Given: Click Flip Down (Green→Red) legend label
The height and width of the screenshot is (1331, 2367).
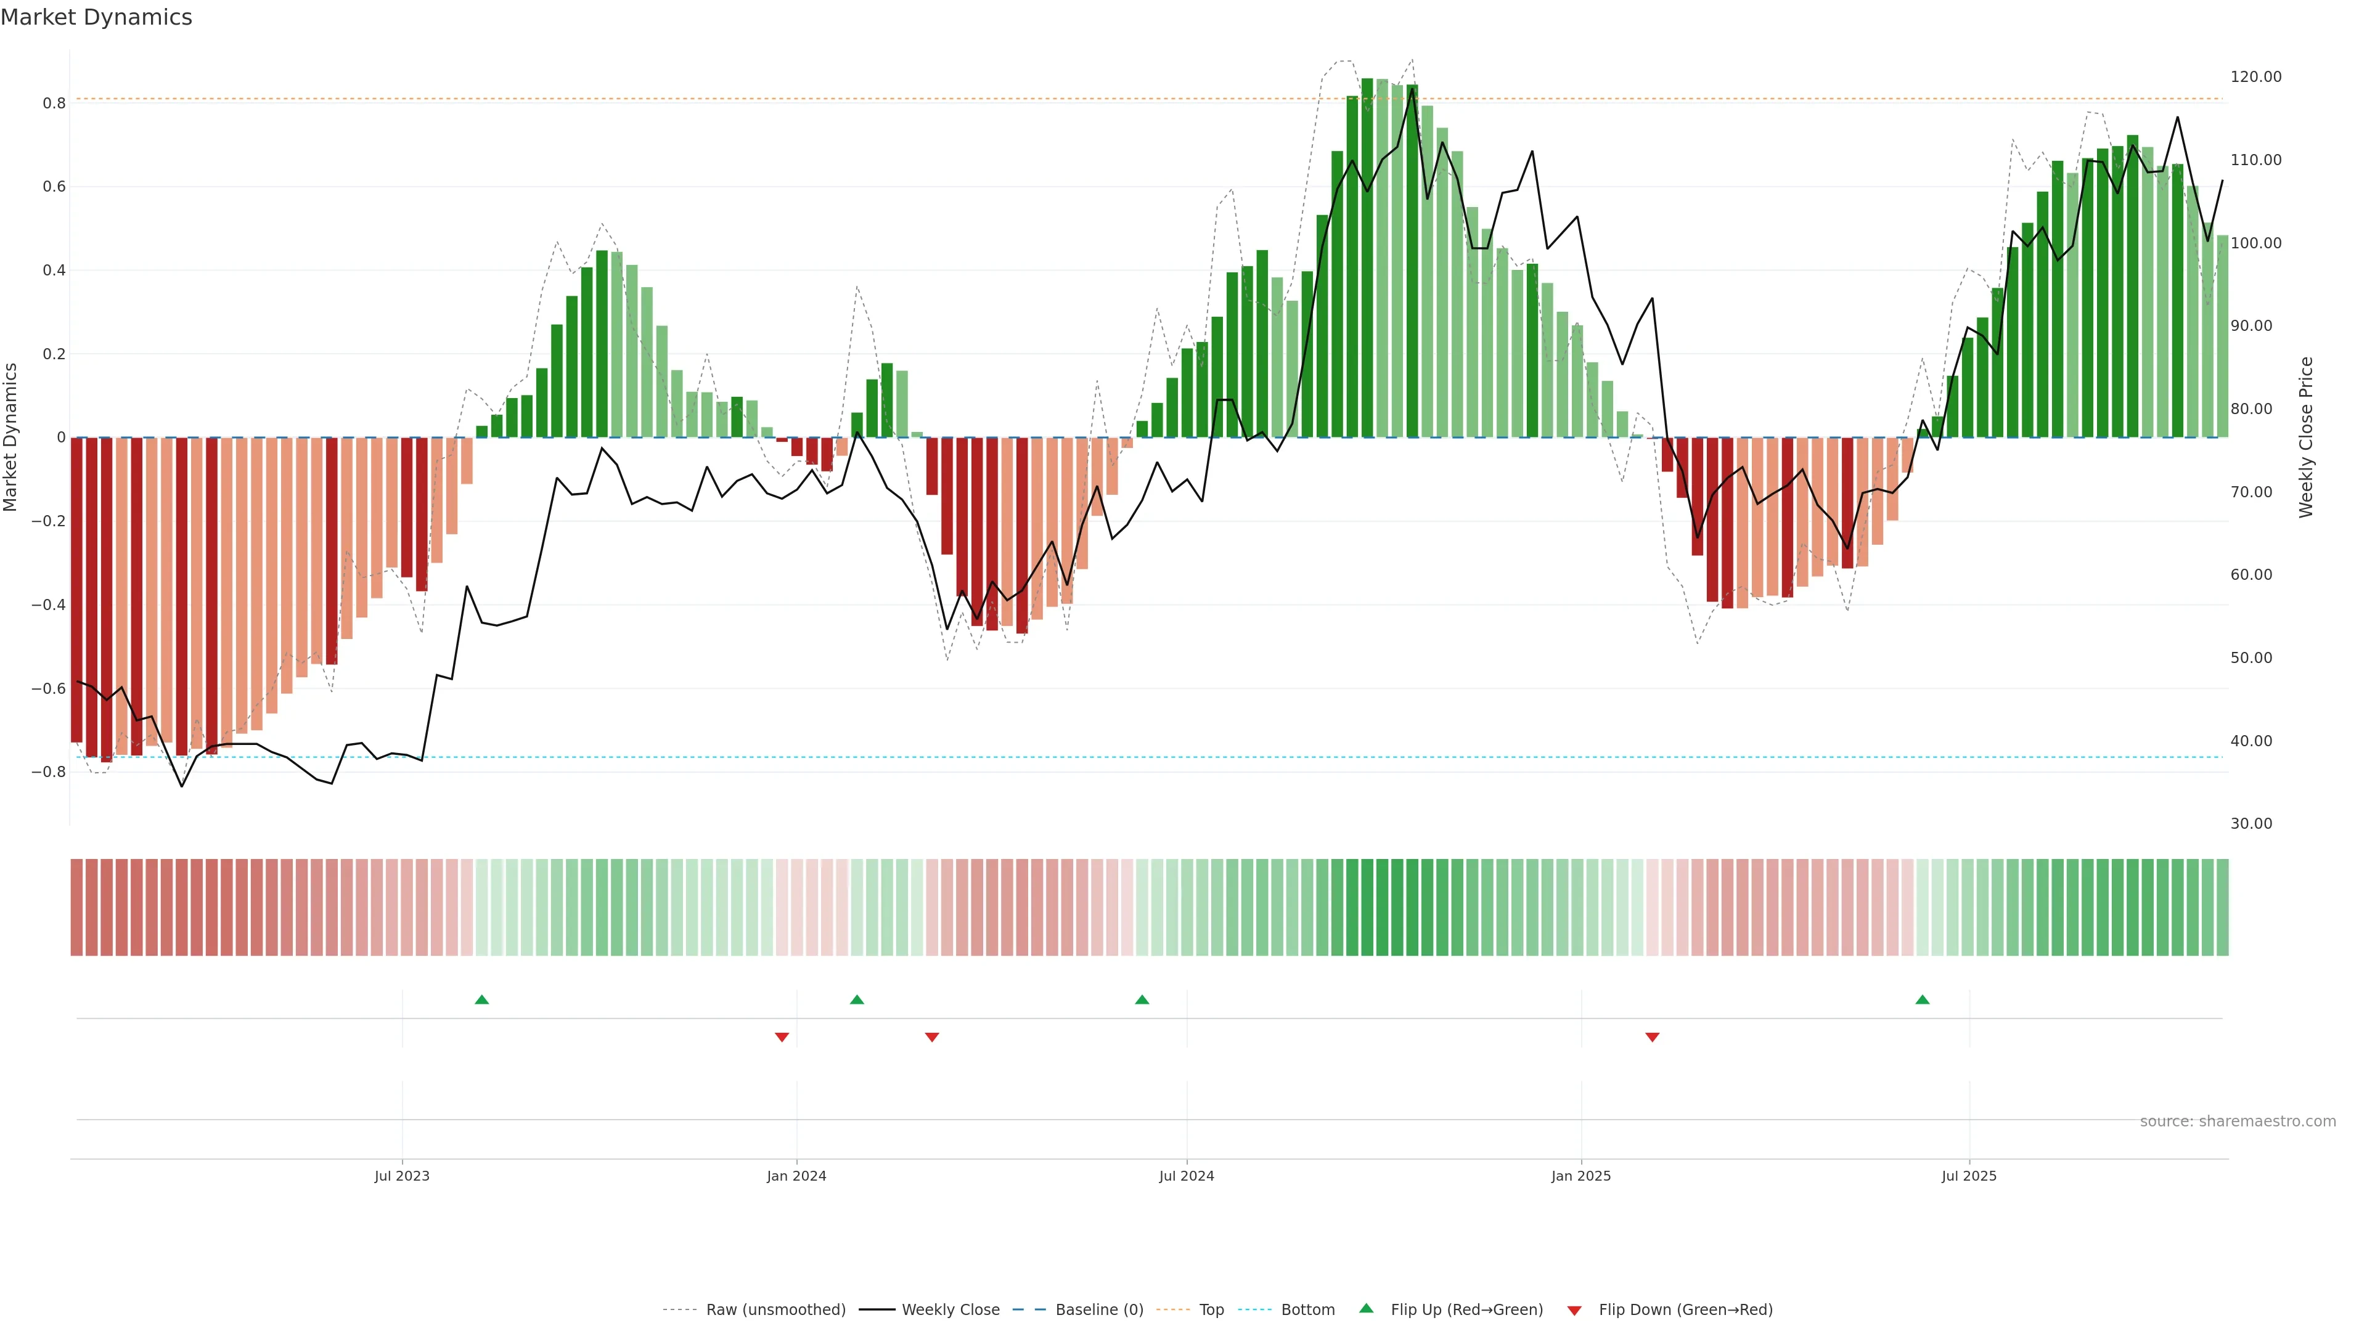Looking at the screenshot, I should 1685,1310.
